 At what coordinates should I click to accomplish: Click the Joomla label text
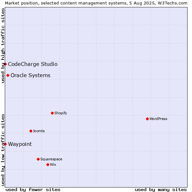pos(39,131)
